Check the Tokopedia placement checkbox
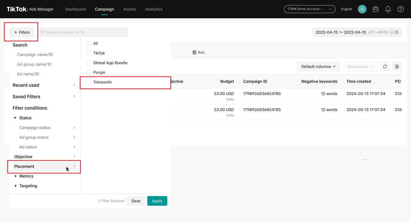The image size is (411, 222). (89, 82)
